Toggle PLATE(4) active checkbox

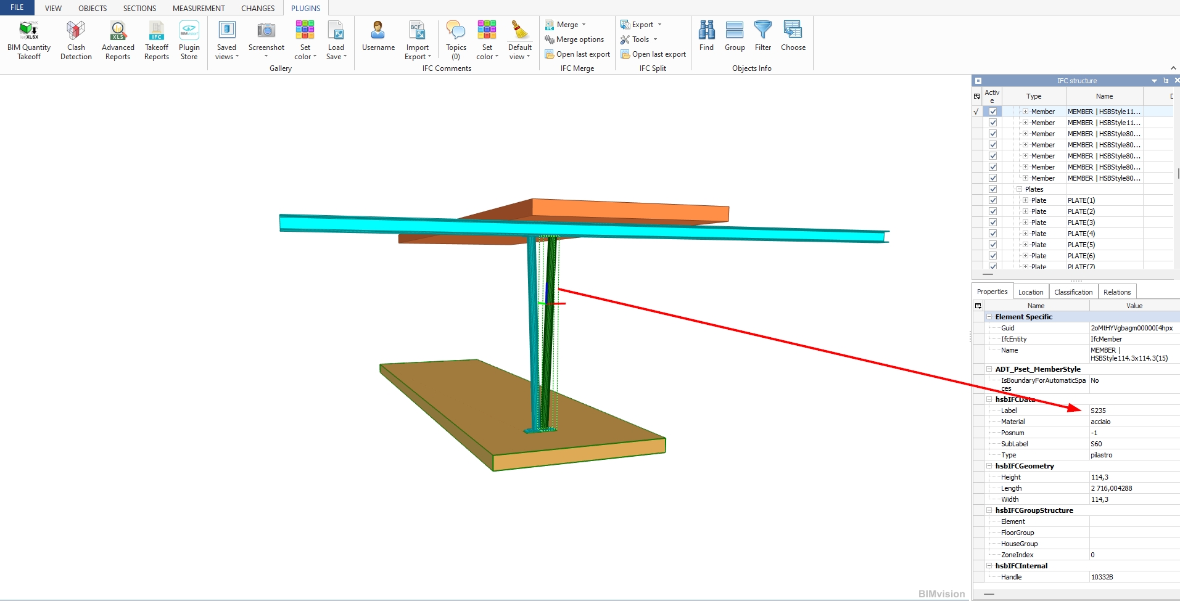click(x=992, y=234)
